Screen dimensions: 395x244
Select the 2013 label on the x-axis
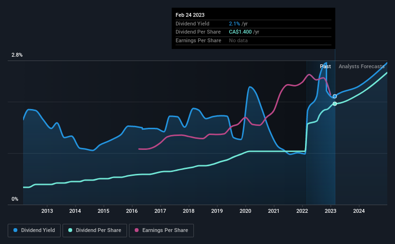47,211
